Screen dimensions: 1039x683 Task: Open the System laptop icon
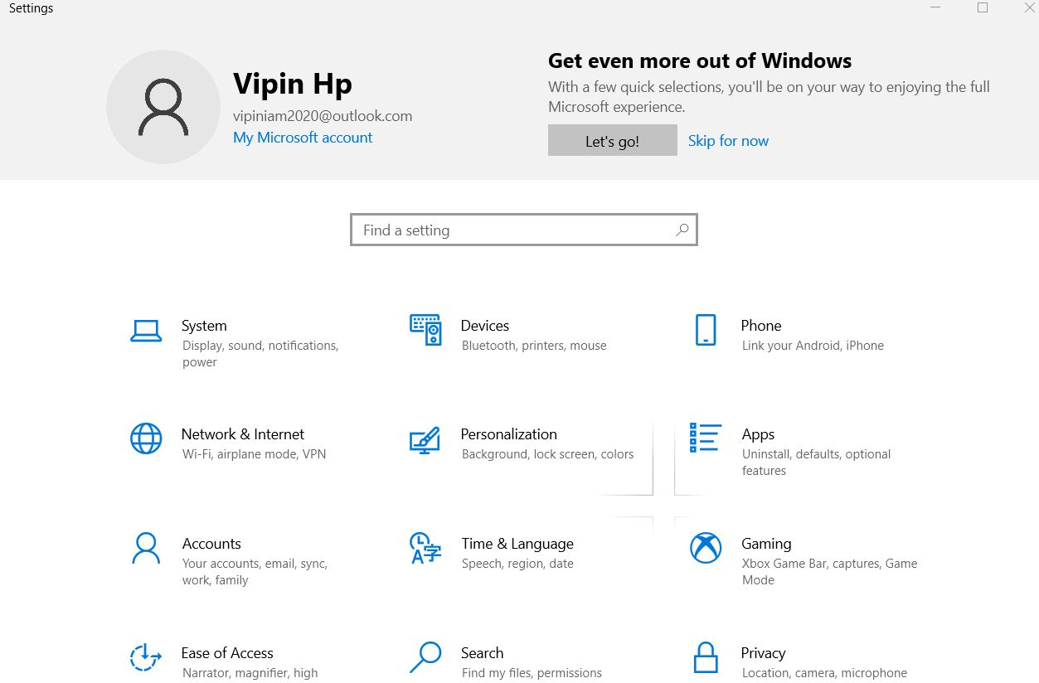(x=146, y=331)
